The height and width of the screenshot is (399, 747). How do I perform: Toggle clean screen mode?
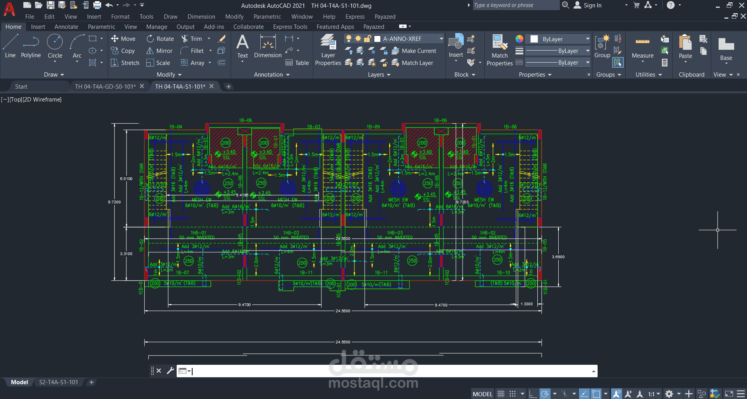(x=729, y=394)
